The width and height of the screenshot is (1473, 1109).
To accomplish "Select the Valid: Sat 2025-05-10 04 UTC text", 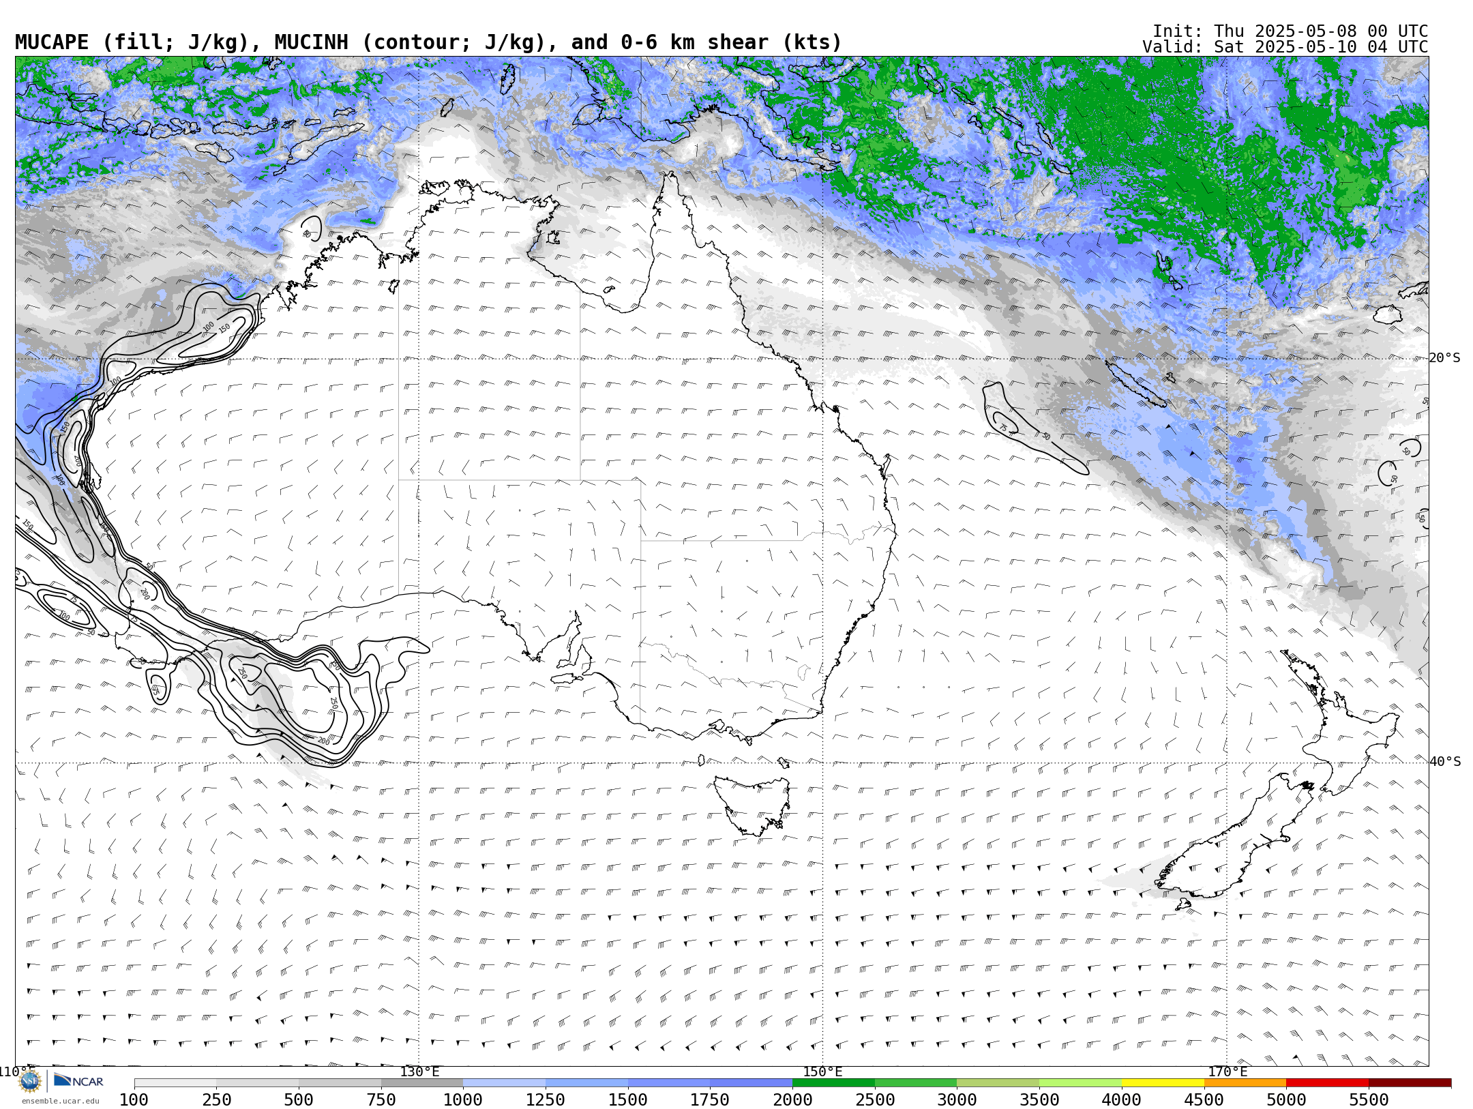I will click(1285, 47).
